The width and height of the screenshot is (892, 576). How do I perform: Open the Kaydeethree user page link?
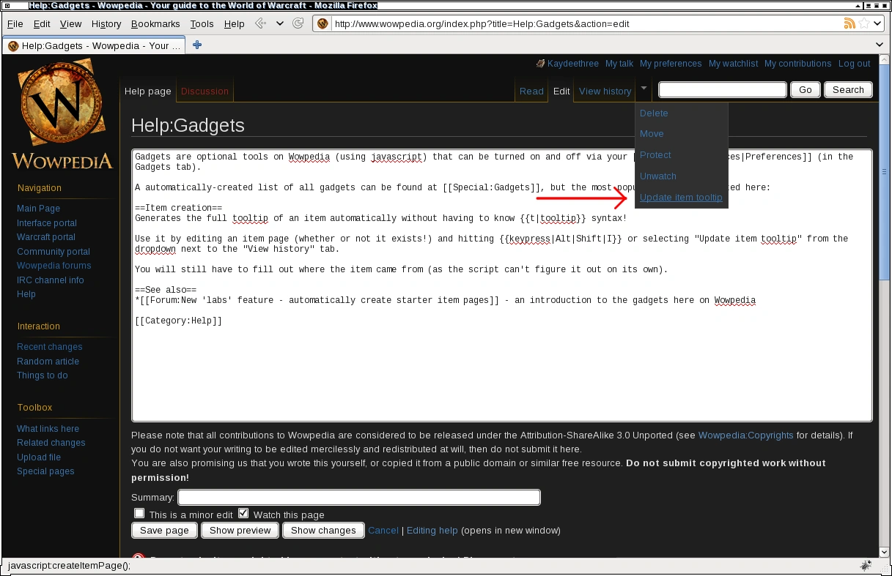[x=574, y=64]
